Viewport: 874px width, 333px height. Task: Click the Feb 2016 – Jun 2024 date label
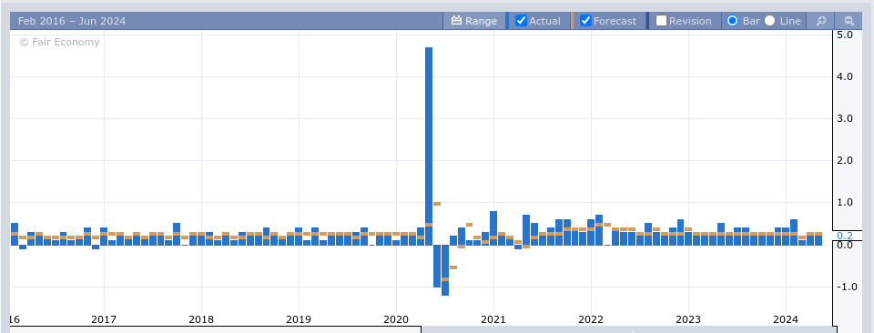pos(72,21)
